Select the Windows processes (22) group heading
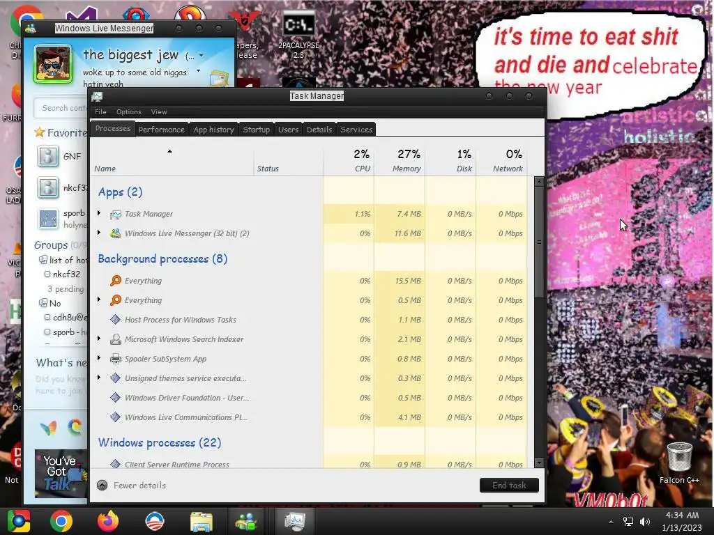 tap(160, 442)
